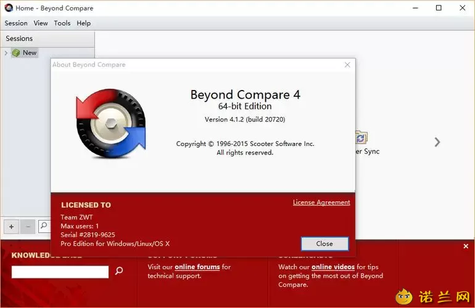Click the Knowledge Base search input field
The image size is (475, 308).
[x=60, y=272]
